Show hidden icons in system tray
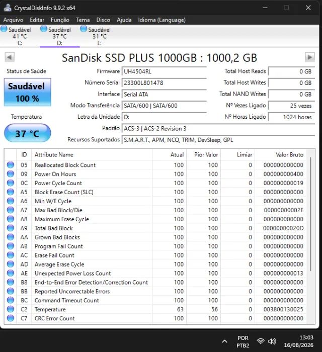322x352 pixels. (224, 341)
